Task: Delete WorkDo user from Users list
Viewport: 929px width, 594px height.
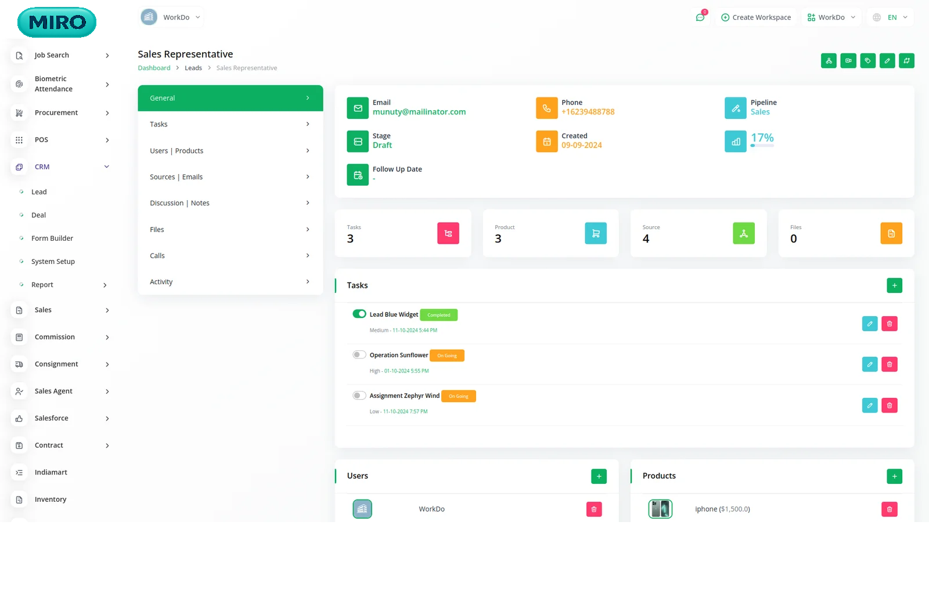Action: click(x=593, y=509)
